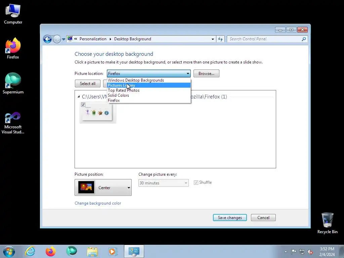This screenshot has width=344, height=258.
Task: Launch Internet Explorer from the taskbar
Action: [x=30, y=251]
